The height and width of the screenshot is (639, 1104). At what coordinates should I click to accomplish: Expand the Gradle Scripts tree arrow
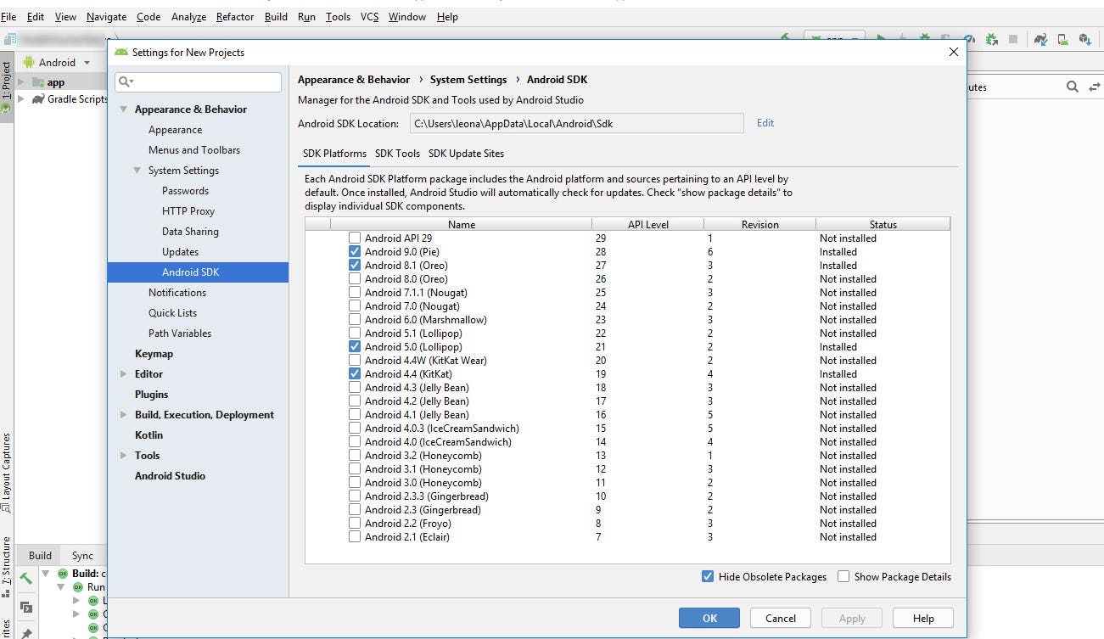[21, 99]
